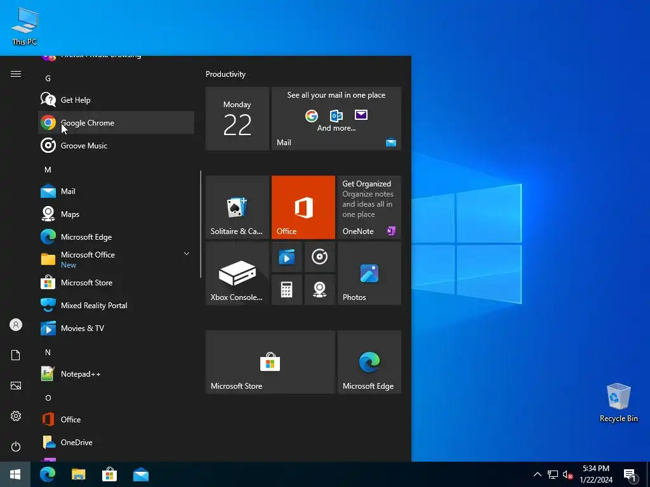The image size is (650, 487).
Task: Open Groove Music in app list
Action: click(x=116, y=145)
